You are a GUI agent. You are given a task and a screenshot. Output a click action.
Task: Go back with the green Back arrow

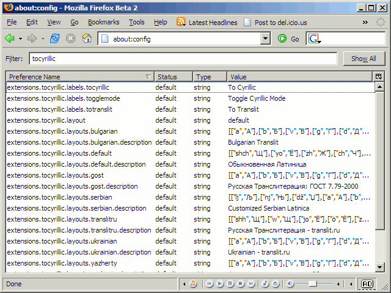10,38
